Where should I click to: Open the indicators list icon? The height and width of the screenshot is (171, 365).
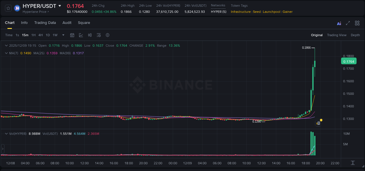[x=99, y=35]
